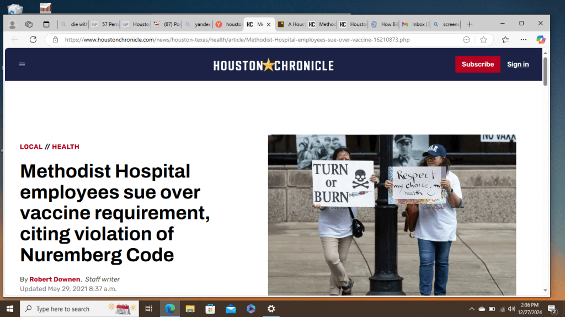565x317 pixels.
Task: Click the battery tray icon
Action: (x=492, y=309)
